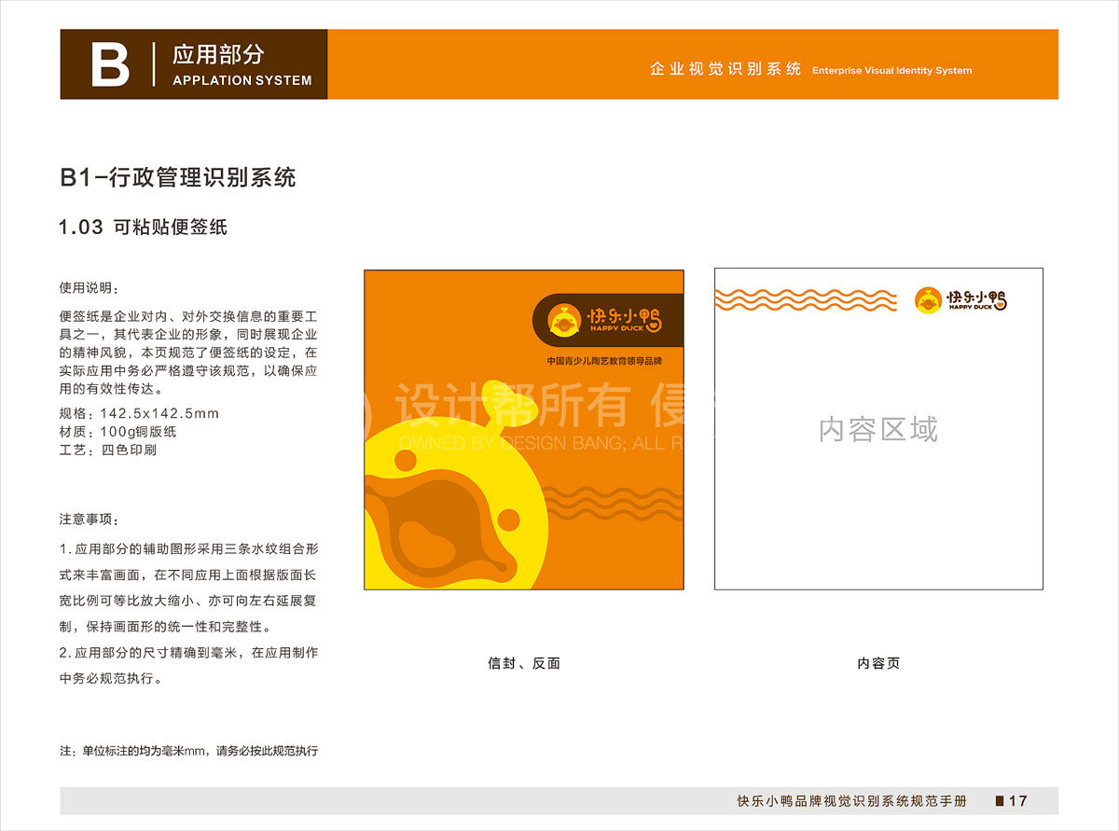Click the white content page design preview
Viewport: 1119px width, 831px height.
tap(878, 429)
